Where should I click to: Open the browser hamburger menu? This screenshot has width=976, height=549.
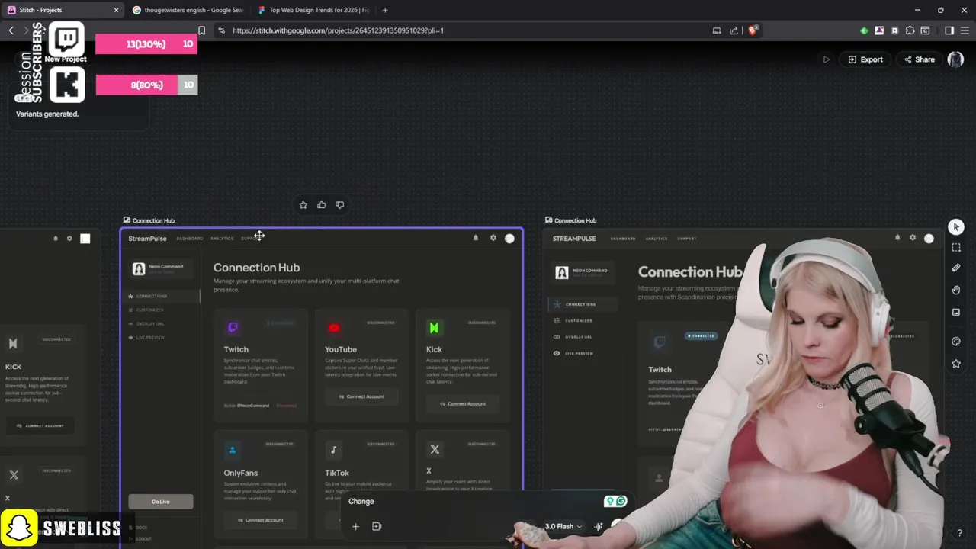click(x=965, y=30)
